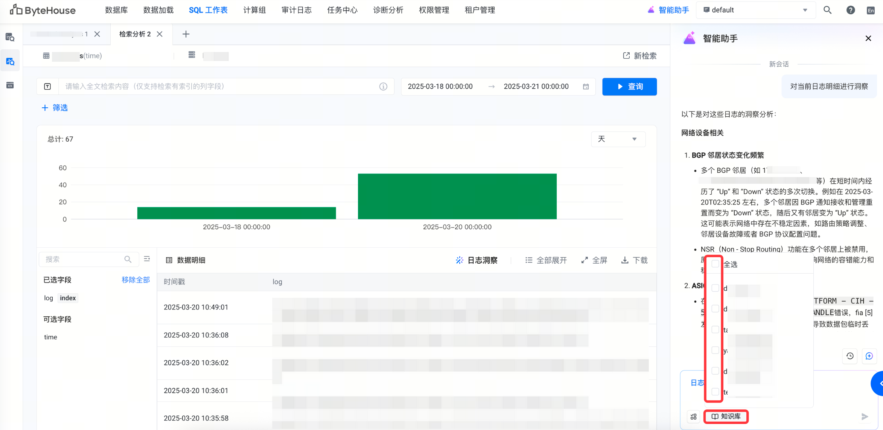Click the info icon in search box
The width and height of the screenshot is (883, 430).
pos(383,87)
